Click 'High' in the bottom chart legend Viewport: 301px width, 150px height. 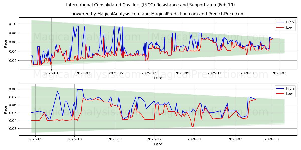coord(290,88)
